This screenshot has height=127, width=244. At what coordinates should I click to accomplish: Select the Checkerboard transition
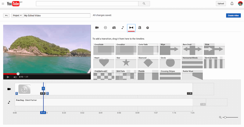click(104, 75)
